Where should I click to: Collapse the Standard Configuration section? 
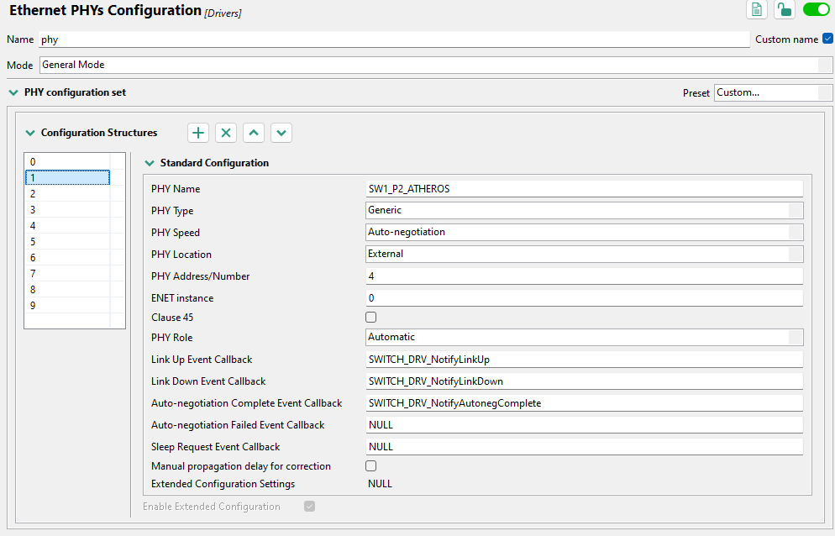click(x=150, y=162)
